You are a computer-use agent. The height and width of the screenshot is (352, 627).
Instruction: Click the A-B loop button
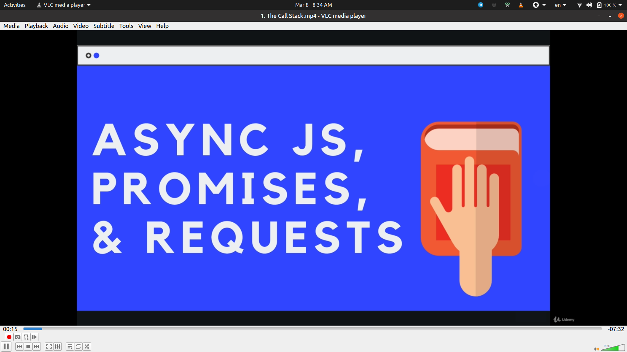pos(26,337)
